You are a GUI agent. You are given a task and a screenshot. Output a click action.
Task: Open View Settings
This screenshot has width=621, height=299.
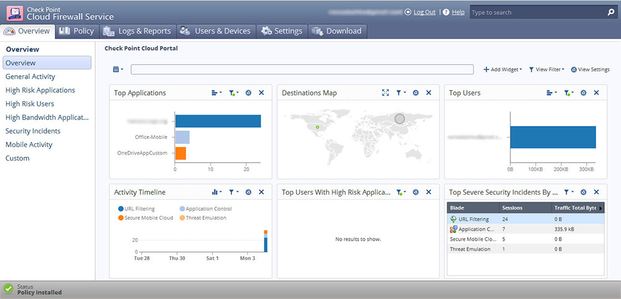590,69
